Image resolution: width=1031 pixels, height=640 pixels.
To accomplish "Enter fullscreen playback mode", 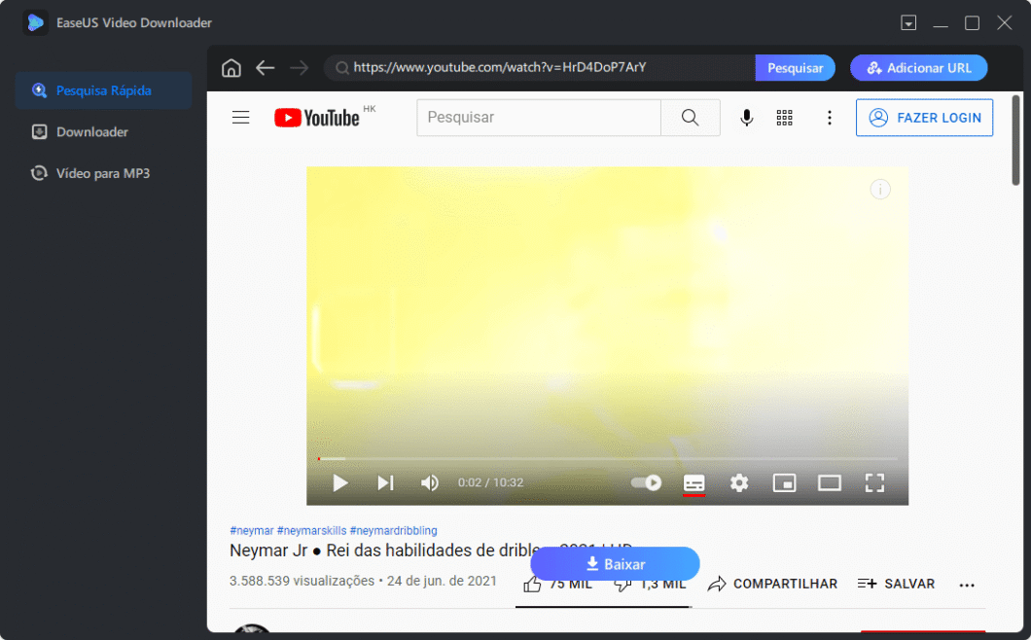I will (x=874, y=482).
